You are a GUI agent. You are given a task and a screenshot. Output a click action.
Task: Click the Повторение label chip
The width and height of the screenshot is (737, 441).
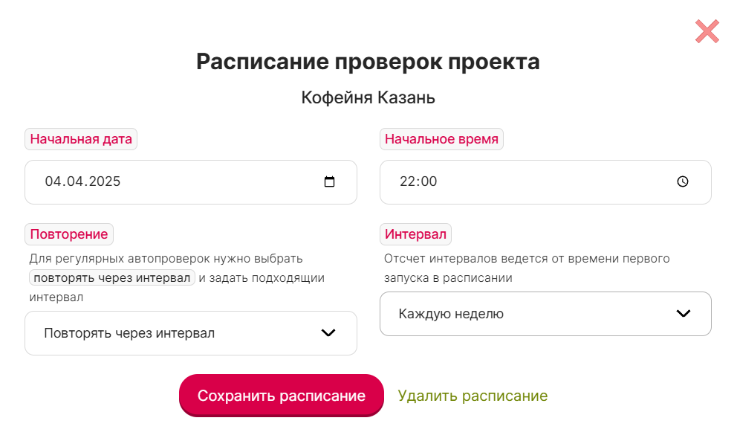(69, 234)
